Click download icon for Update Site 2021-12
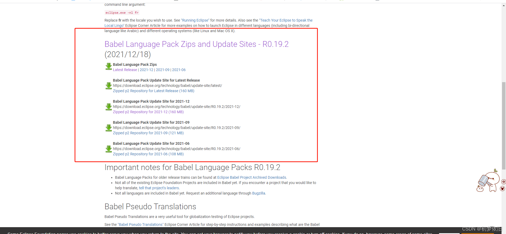Image resolution: width=506 pixels, height=234 pixels. point(109,107)
